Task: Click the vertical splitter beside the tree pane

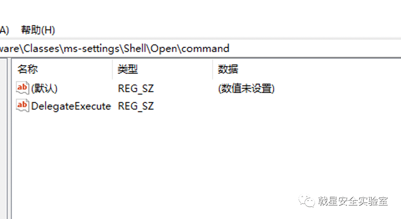Action: [10, 138]
